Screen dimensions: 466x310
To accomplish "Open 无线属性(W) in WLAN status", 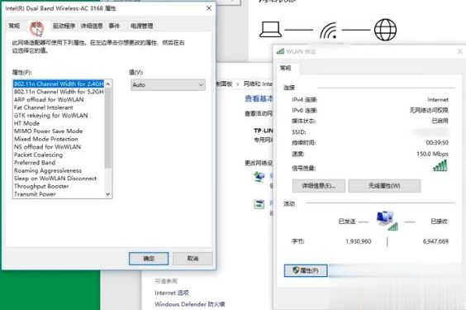I will pos(384,186).
